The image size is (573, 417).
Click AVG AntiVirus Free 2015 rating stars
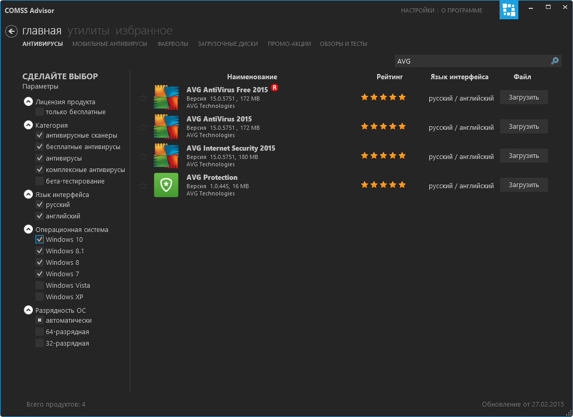coord(383,97)
